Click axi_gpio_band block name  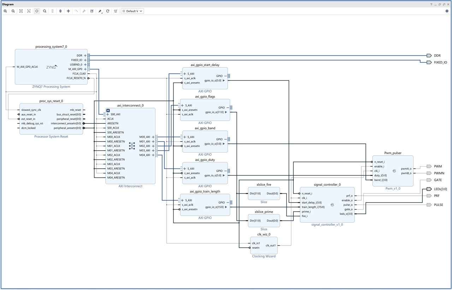[x=205, y=128]
